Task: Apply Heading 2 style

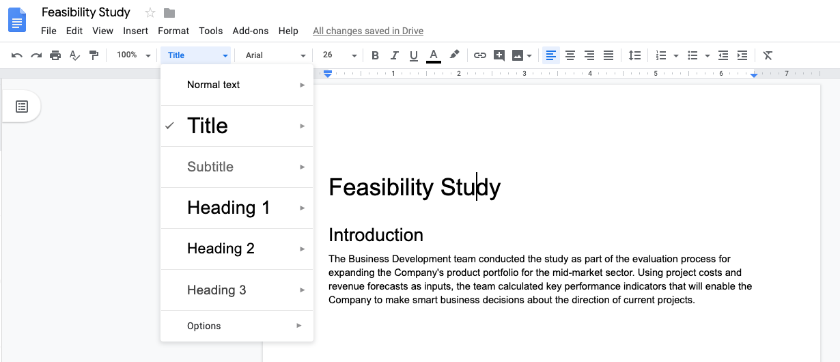Action: (x=237, y=249)
